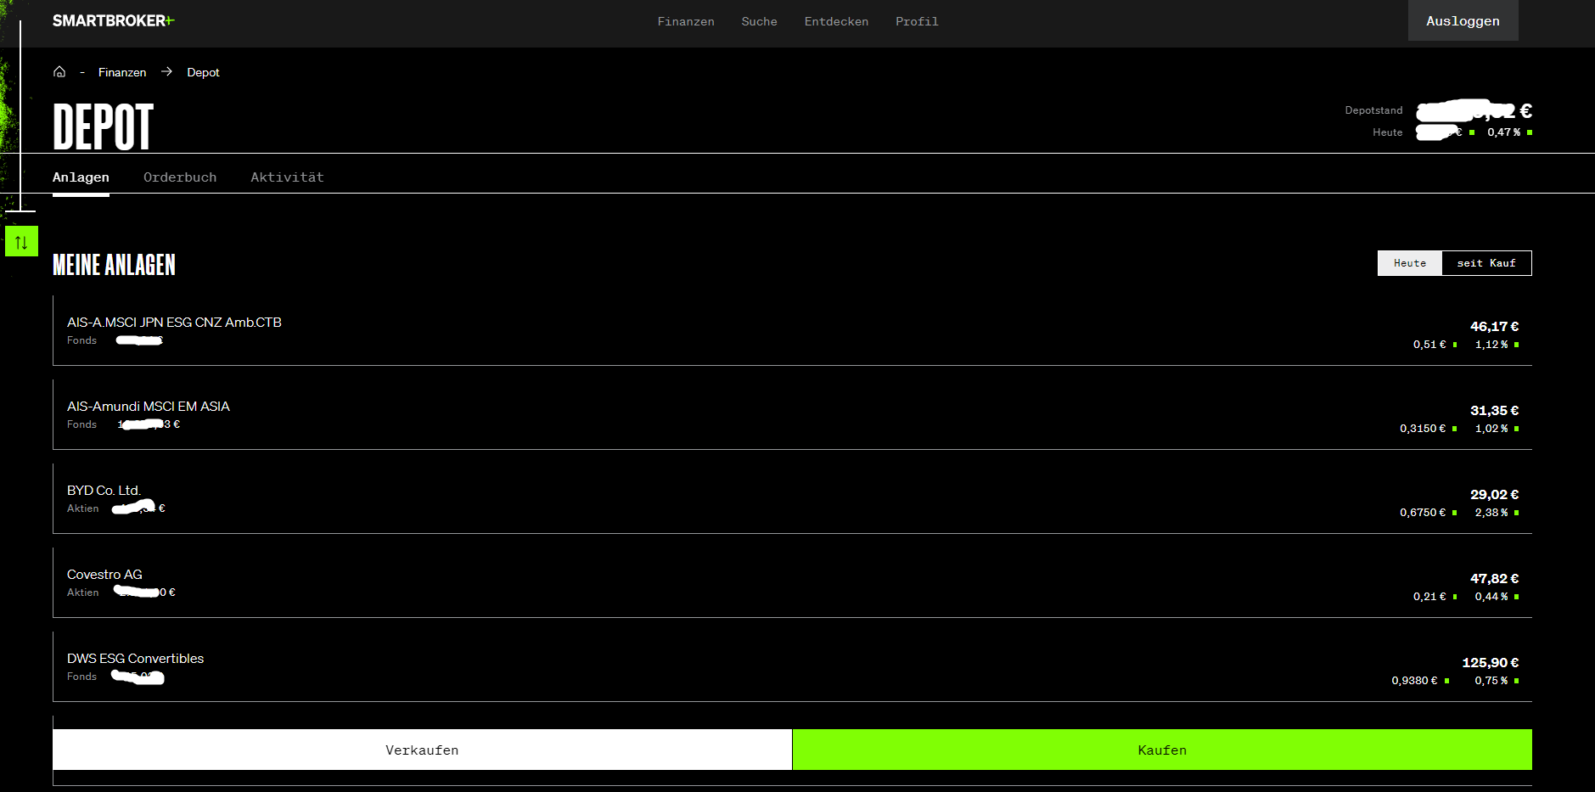Open the Suche menu item

pyautogui.click(x=759, y=21)
